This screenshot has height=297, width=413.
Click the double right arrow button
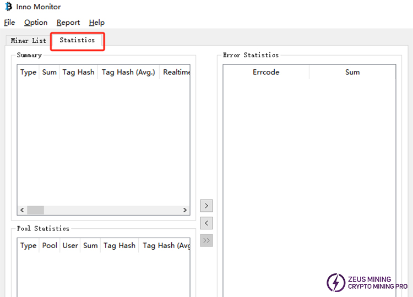(206, 240)
